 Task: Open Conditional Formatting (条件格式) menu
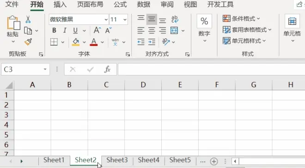(241, 18)
